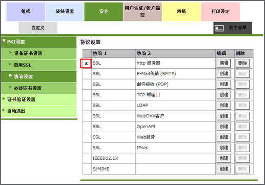The height and width of the screenshot is (185, 265).
Task: Select the 安全 tab
Action: point(104,12)
